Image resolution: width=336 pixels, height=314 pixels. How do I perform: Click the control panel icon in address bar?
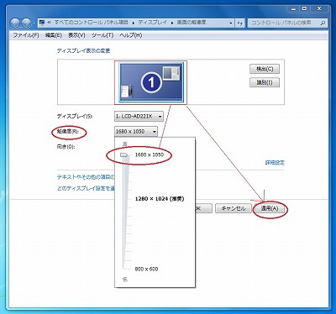42,23
